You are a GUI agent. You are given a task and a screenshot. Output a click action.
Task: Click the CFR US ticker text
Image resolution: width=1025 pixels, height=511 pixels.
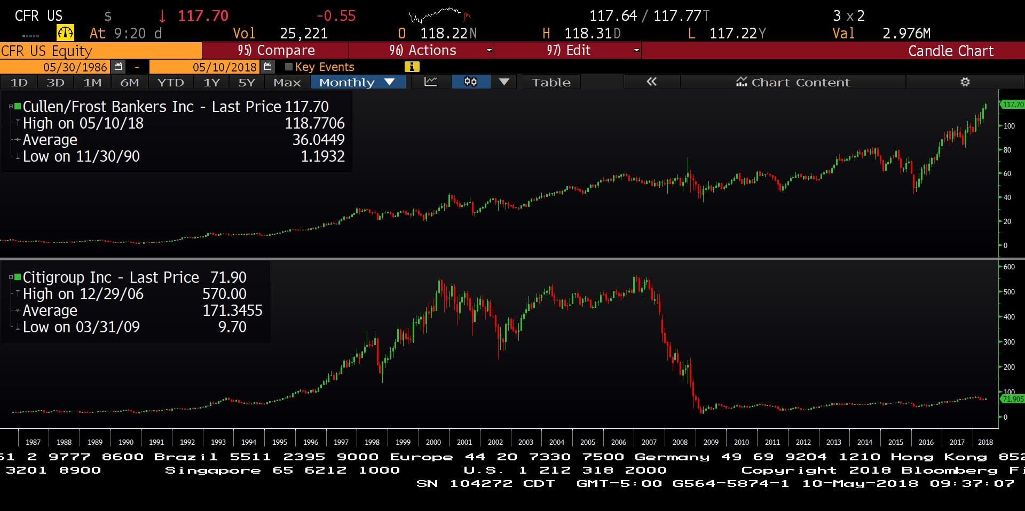pos(38,15)
